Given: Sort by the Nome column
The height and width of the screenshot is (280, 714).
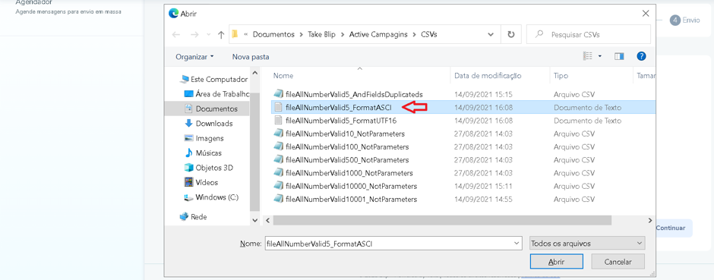Looking at the screenshot, I should tap(283, 76).
